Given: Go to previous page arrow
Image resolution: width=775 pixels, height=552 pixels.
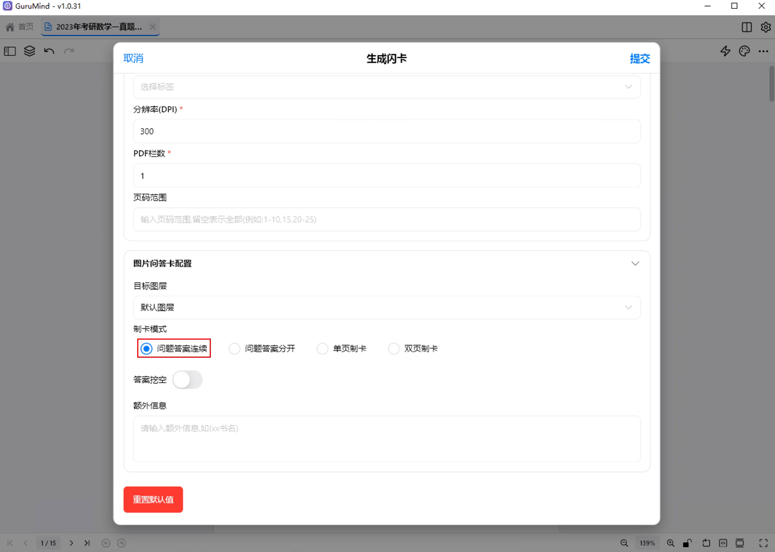Looking at the screenshot, I should [26, 543].
